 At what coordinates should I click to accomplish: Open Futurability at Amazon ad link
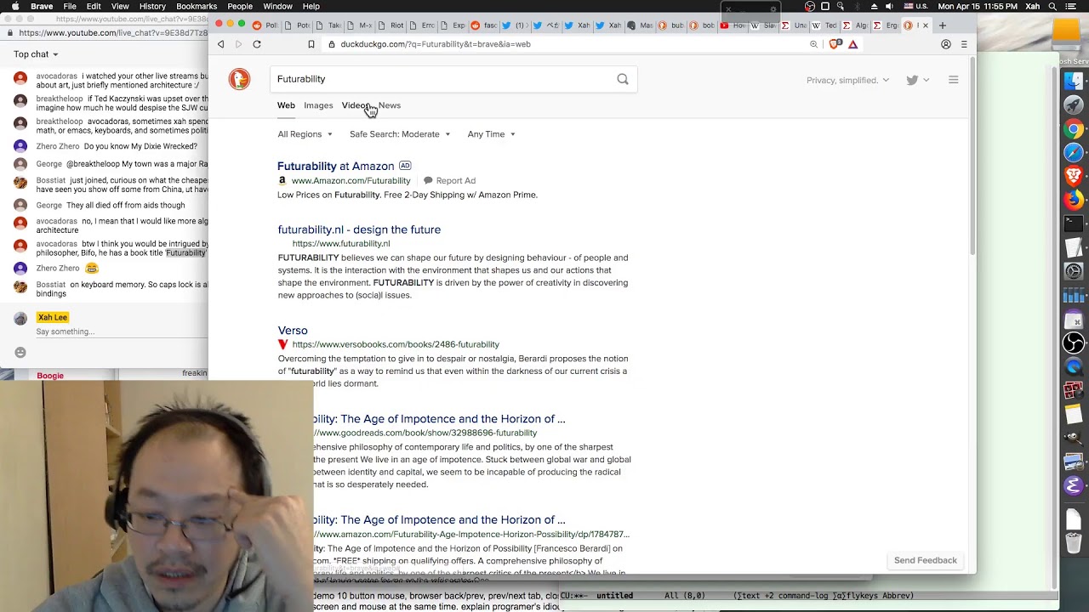pos(335,166)
